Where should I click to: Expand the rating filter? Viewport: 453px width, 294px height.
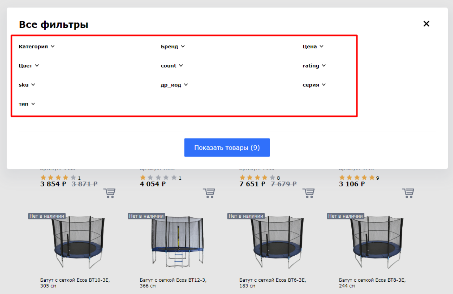click(x=314, y=66)
